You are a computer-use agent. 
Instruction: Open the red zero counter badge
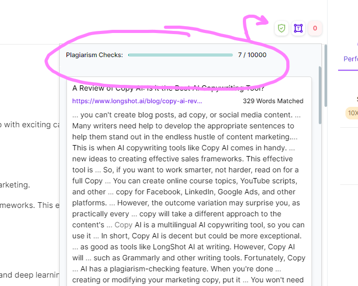pyautogui.click(x=315, y=28)
